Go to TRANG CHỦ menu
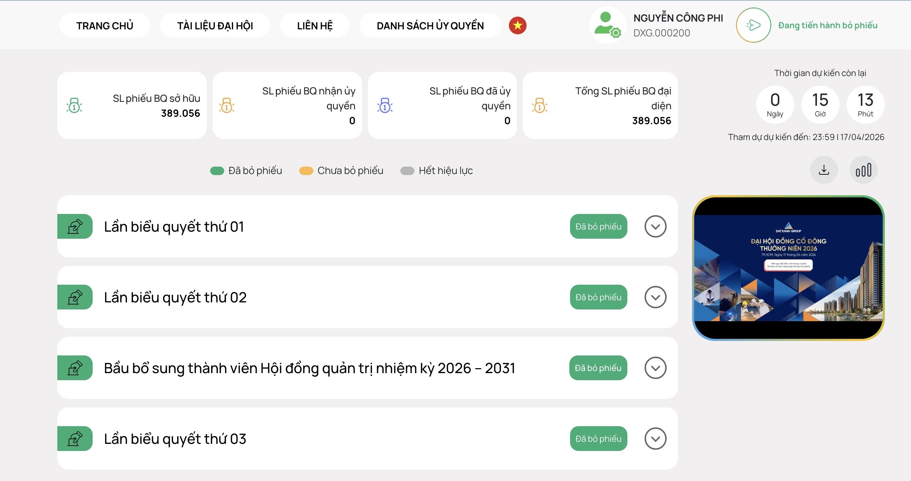Screen dimensions: 911x481 (105, 25)
